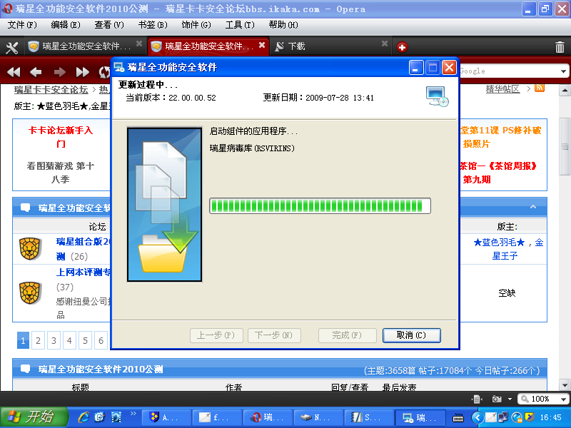Screen dimensions: 571x428
Task: Open 书签(B) menu
Action: 153,25
